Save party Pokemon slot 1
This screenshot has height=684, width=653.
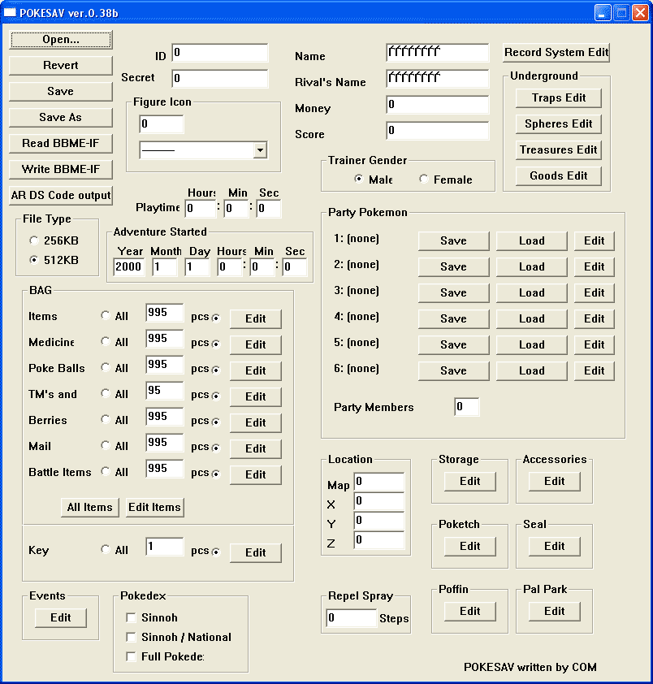[x=454, y=240]
